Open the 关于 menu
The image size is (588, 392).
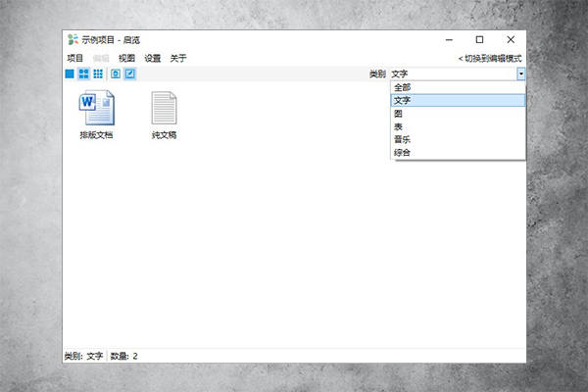[178, 58]
